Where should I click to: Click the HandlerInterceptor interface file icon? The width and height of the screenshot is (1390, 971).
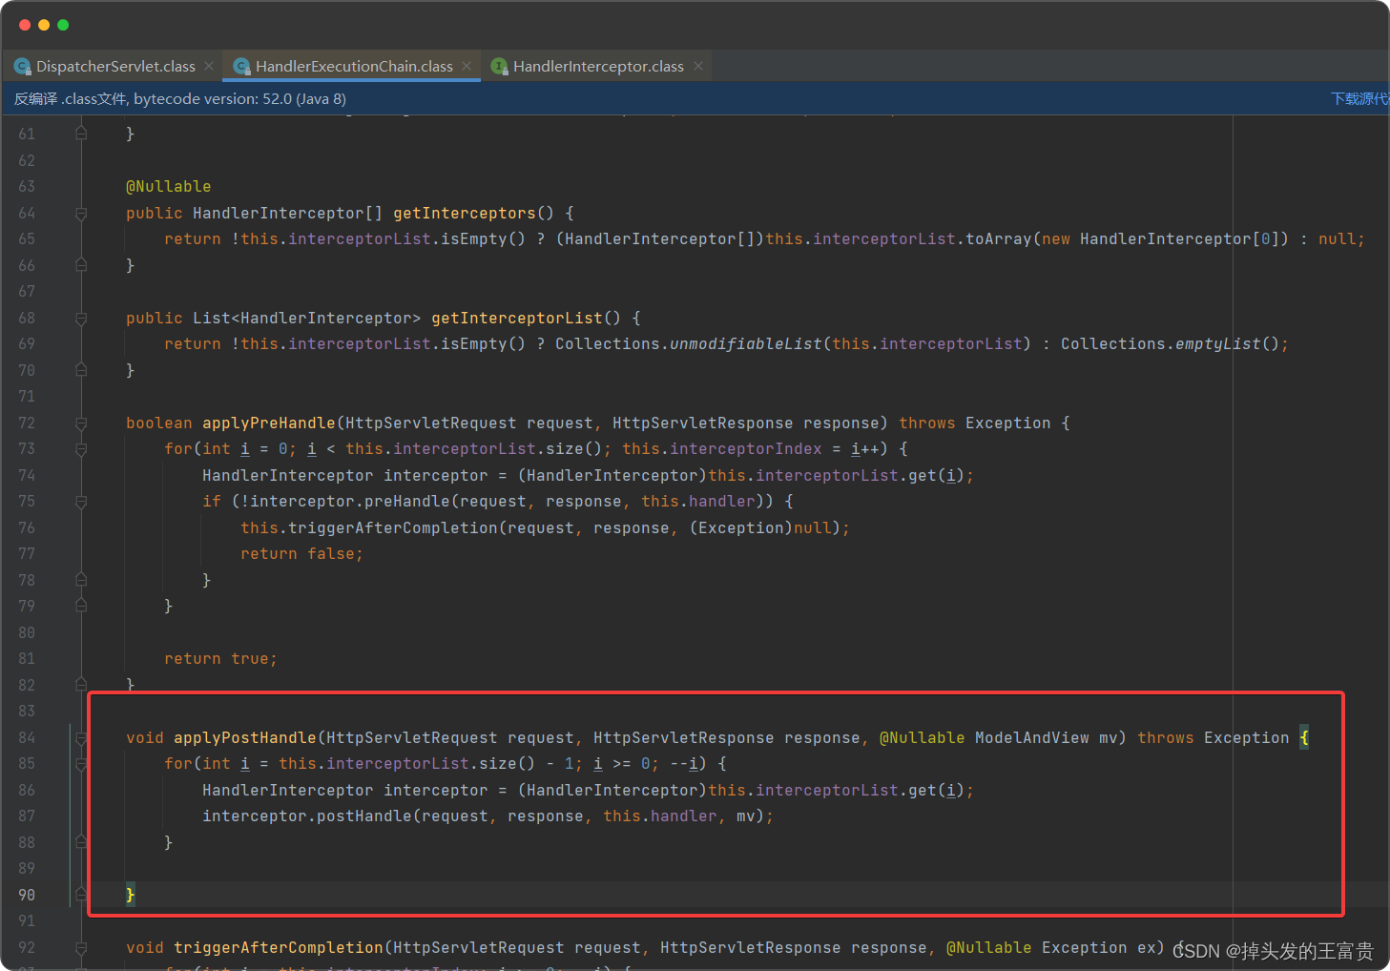tap(499, 66)
